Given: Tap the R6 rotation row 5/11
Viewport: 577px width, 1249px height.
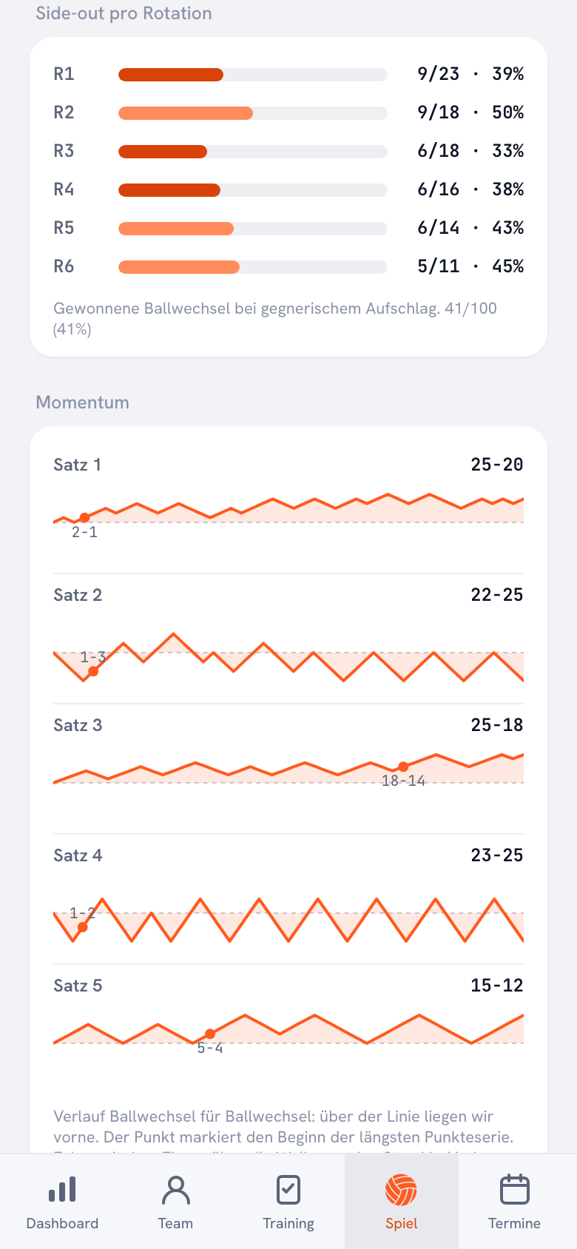Looking at the screenshot, I should [x=288, y=266].
